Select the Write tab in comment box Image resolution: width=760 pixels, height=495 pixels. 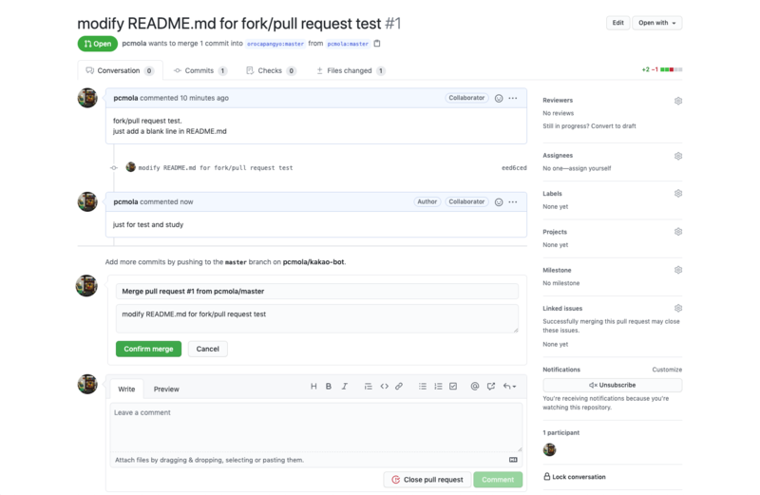click(126, 390)
